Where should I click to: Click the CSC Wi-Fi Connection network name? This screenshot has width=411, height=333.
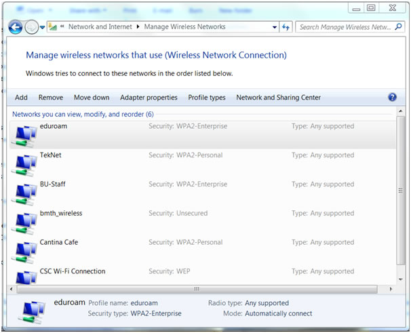coord(73,271)
